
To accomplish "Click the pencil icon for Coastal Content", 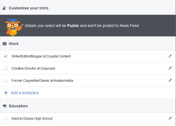I will [170, 56].
